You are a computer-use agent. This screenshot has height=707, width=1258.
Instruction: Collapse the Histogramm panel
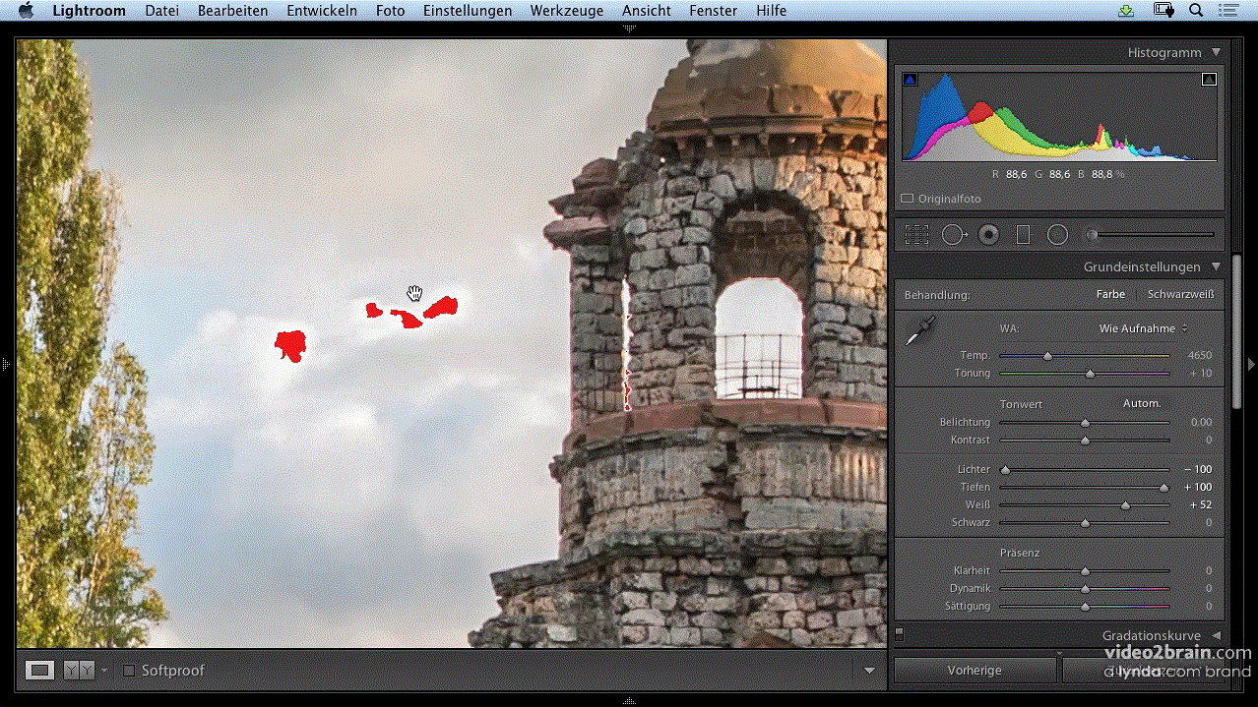(x=1216, y=53)
